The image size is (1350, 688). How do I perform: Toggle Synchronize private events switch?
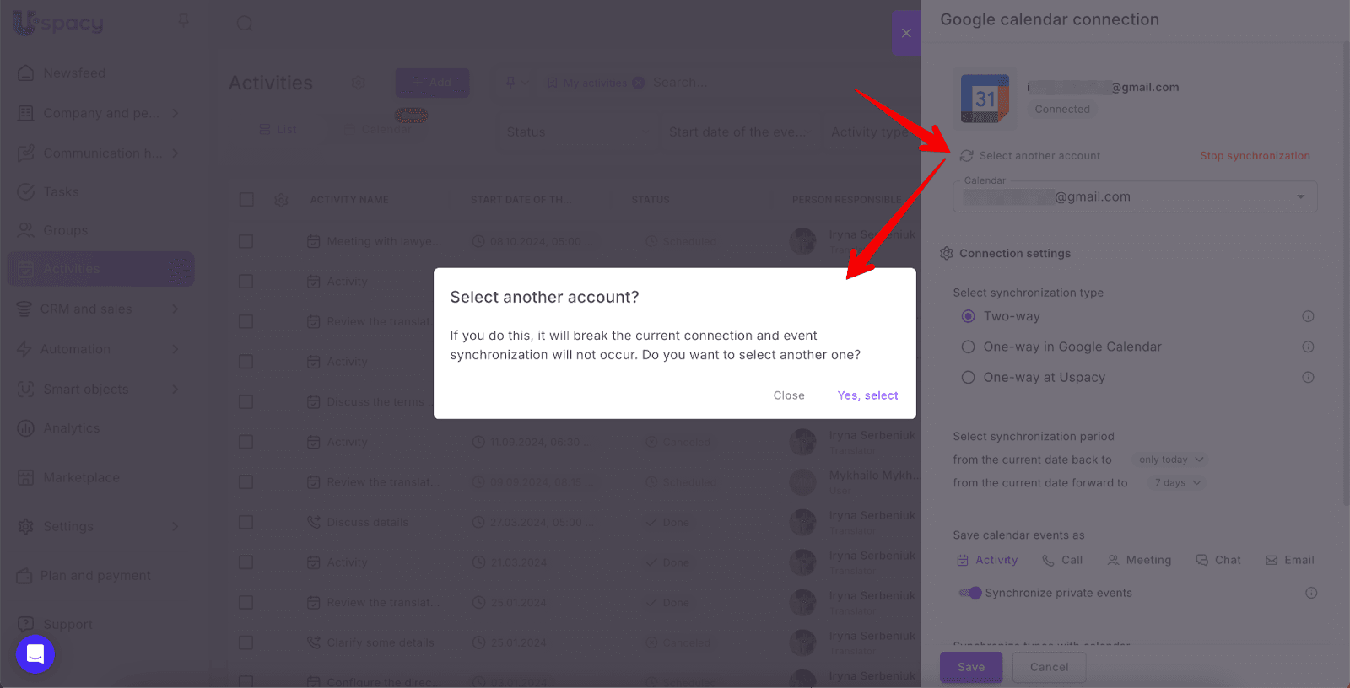click(x=970, y=593)
